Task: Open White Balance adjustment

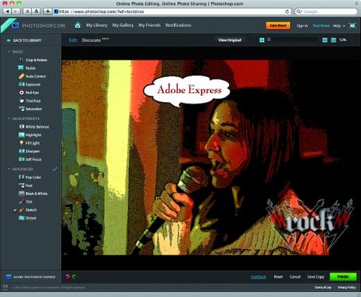Action: [x=34, y=127]
